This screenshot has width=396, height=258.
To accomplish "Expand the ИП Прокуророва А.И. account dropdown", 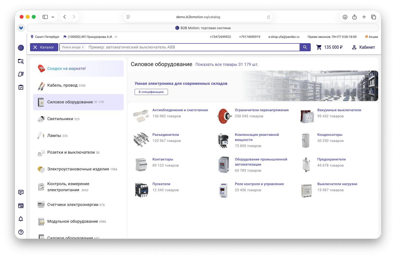I will [x=116, y=37].
